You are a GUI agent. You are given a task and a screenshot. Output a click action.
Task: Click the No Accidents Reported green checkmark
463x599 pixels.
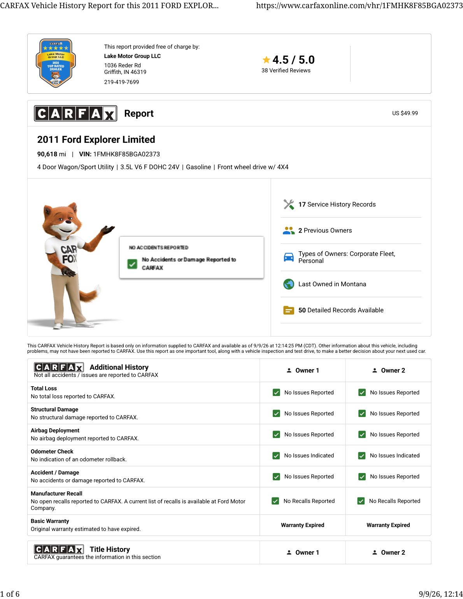132,264
